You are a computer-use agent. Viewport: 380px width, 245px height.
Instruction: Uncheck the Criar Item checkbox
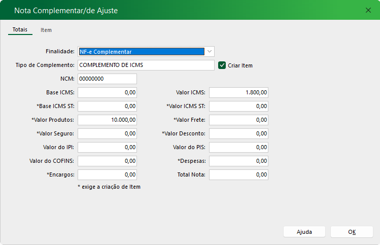click(x=222, y=65)
